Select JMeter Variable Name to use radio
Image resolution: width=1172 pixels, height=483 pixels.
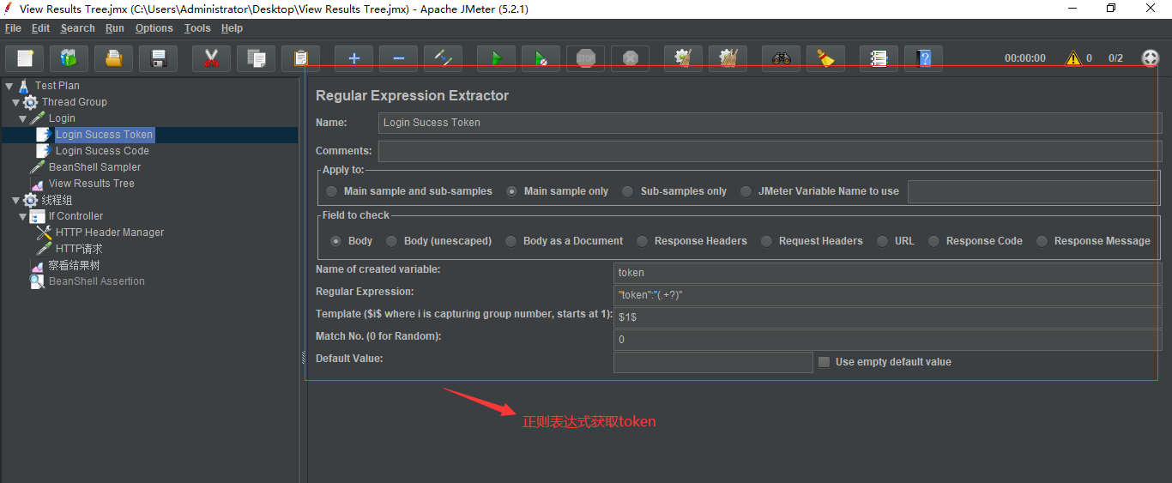[746, 191]
